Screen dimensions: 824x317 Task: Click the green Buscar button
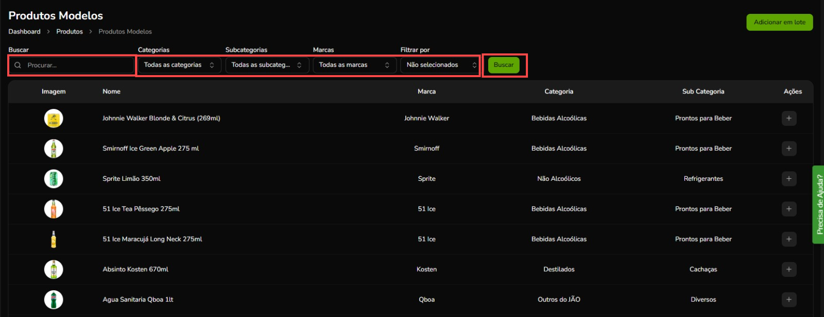(504, 65)
